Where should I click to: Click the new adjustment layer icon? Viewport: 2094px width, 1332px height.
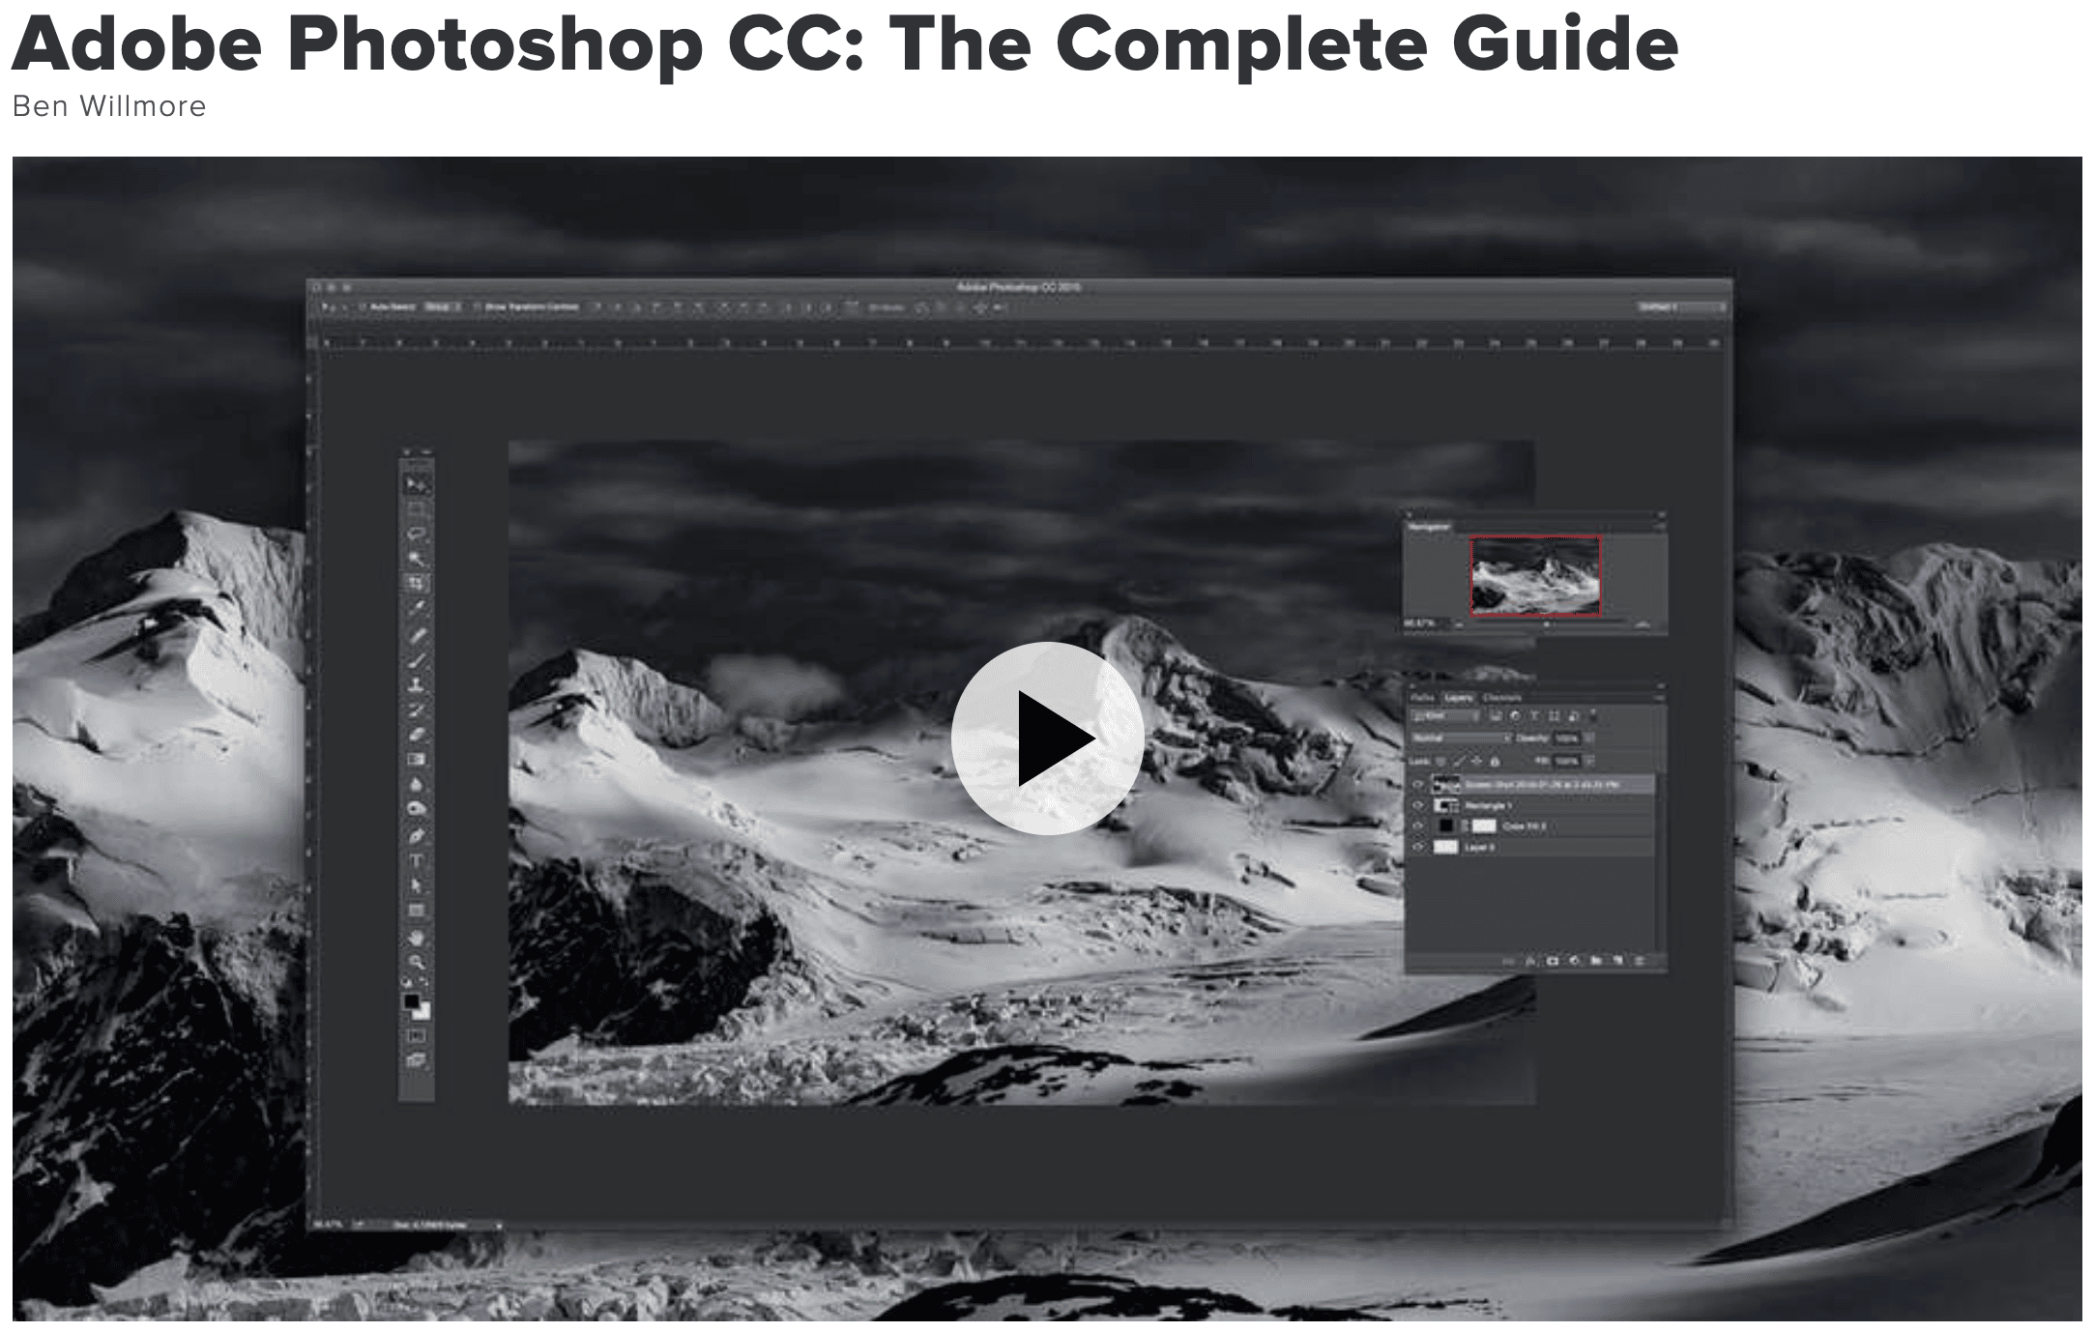[x=1574, y=961]
